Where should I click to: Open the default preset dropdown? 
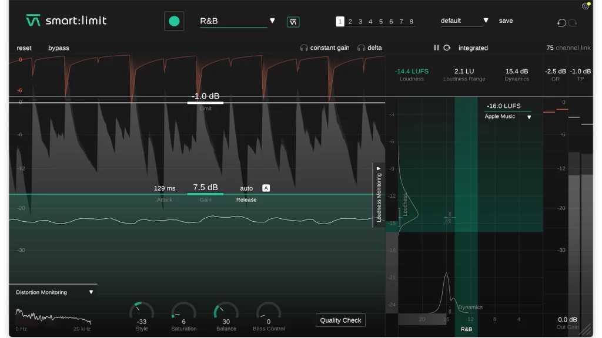[x=486, y=19]
